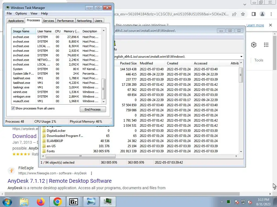Open Google settings gear icon
Screen dimensions: 277x207
point(254,45)
